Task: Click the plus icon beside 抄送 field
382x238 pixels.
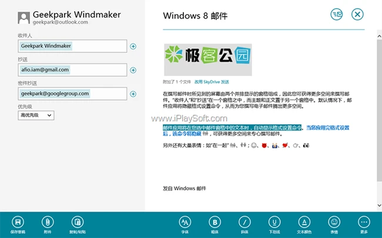Action: 133,70
